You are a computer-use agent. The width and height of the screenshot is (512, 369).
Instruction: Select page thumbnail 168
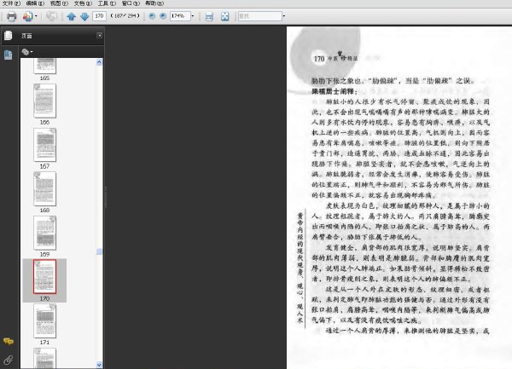[44, 188]
